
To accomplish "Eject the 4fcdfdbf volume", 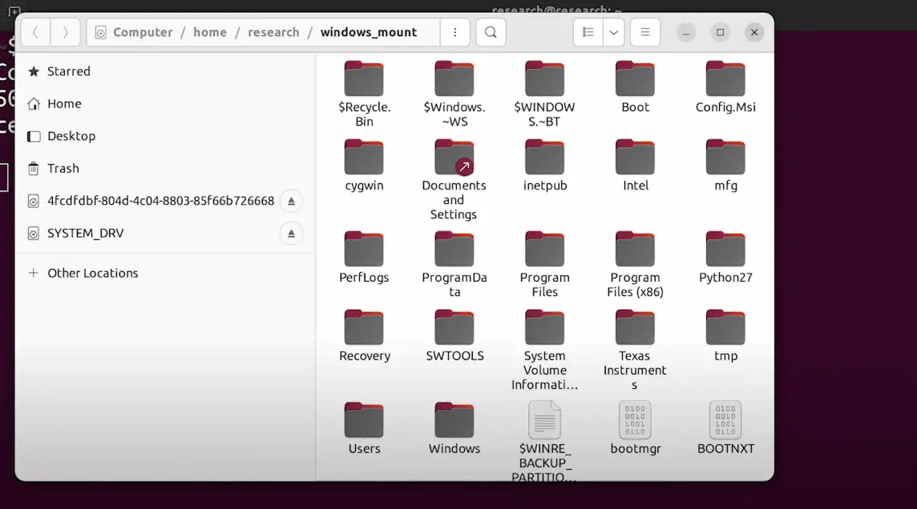I will (x=291, y=201).
